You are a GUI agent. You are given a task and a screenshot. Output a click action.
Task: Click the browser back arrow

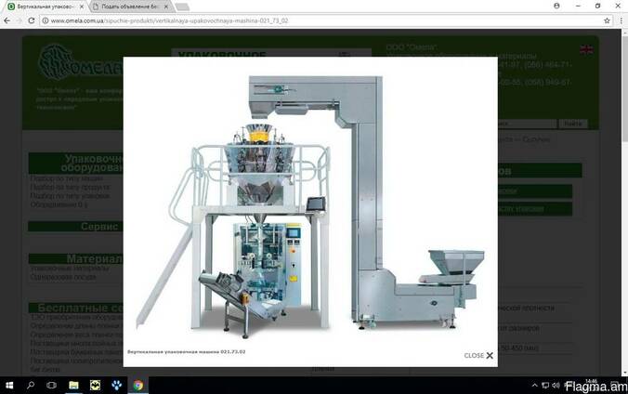7,20
